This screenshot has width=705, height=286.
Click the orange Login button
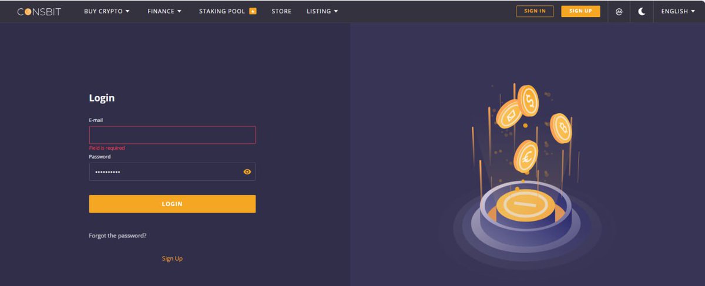pos(172,204)
